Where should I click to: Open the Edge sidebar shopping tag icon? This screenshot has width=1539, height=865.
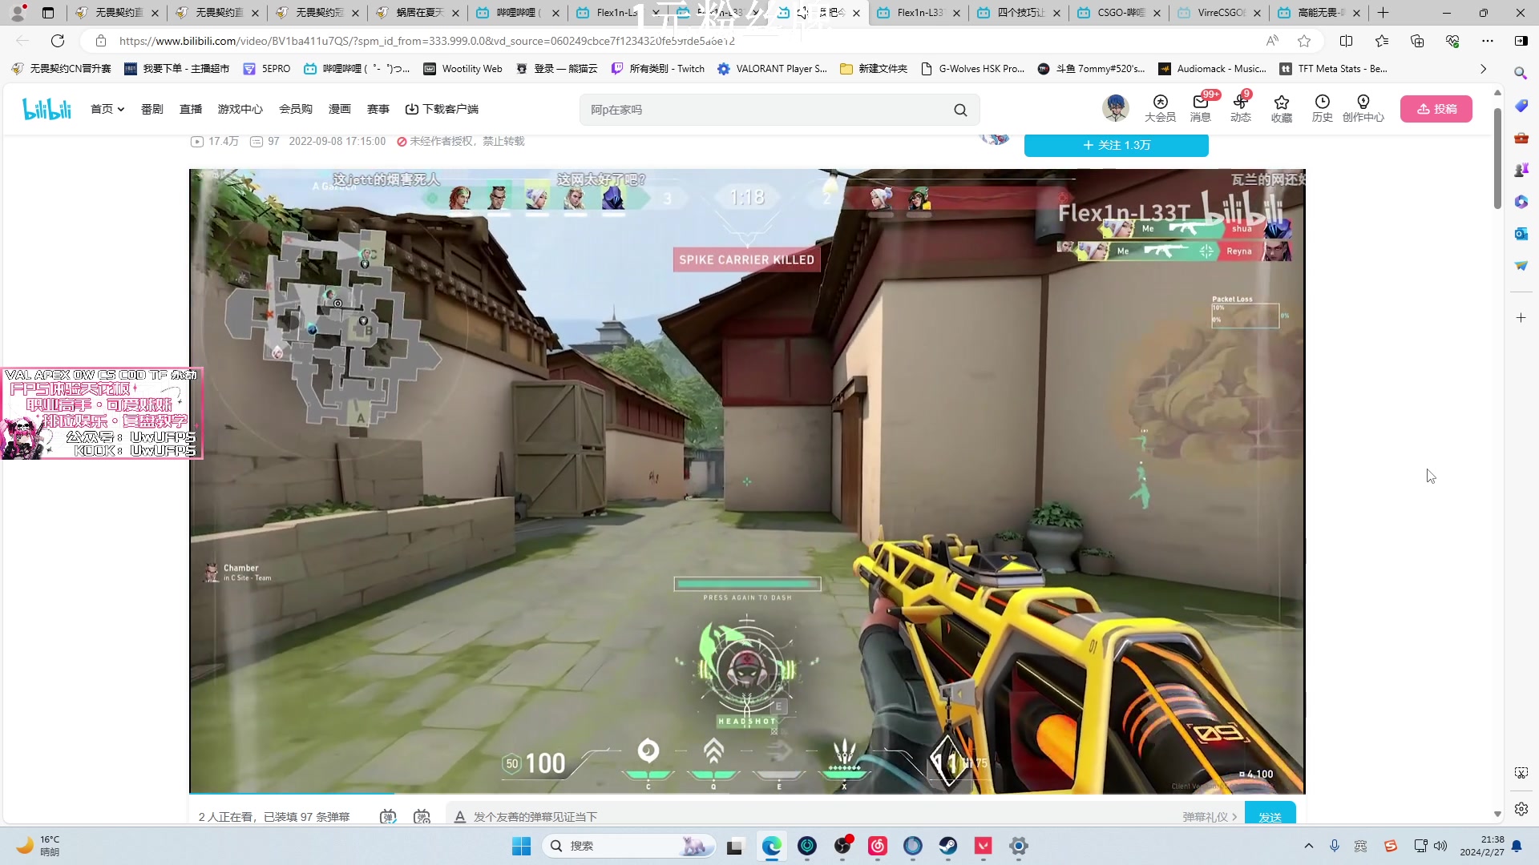coord(1521,106)
